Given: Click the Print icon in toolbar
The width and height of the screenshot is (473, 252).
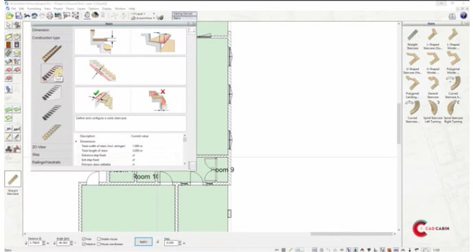Looking at the screenshot, I should [x=50, y=16].
